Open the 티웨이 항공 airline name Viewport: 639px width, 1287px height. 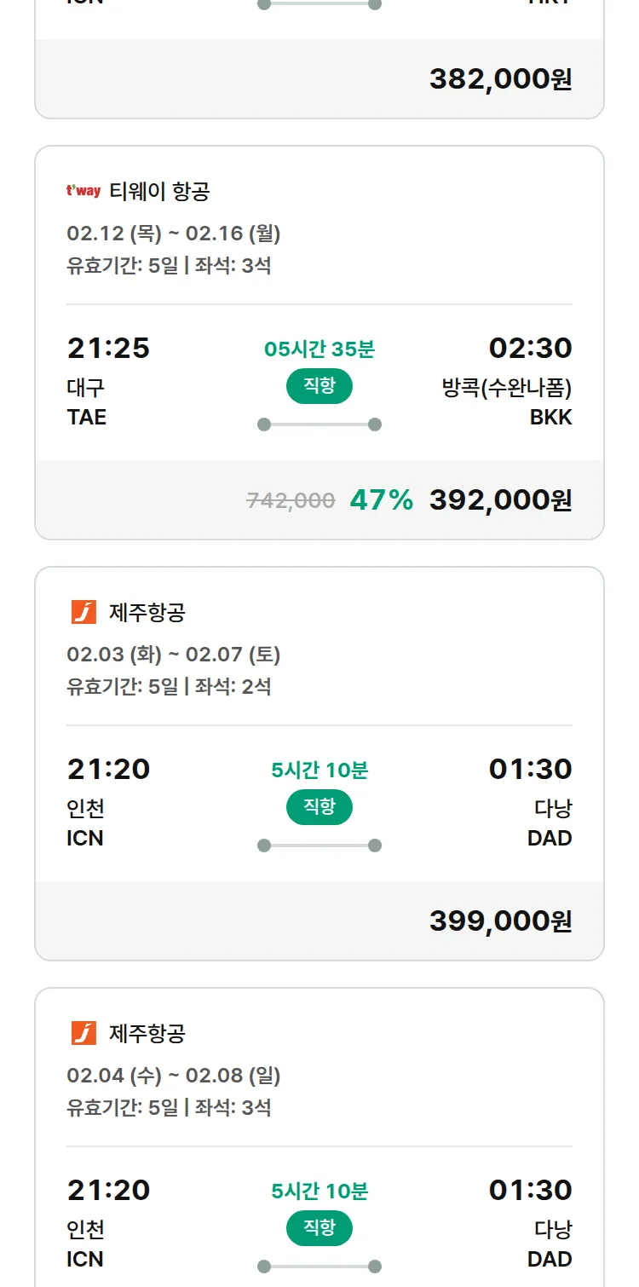(x=159, y=192)
